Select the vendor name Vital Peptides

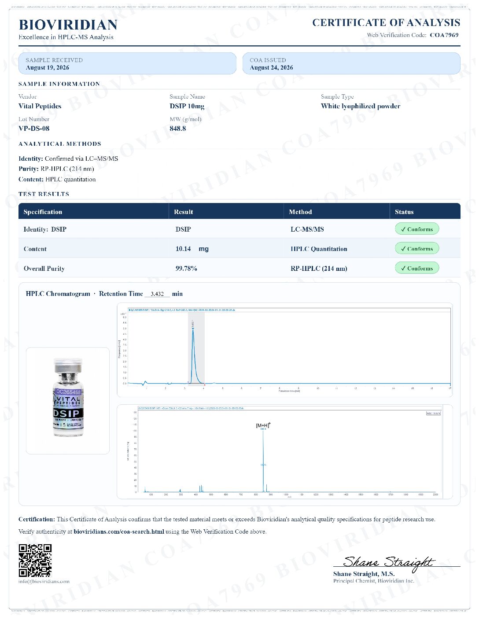[40, 106]
